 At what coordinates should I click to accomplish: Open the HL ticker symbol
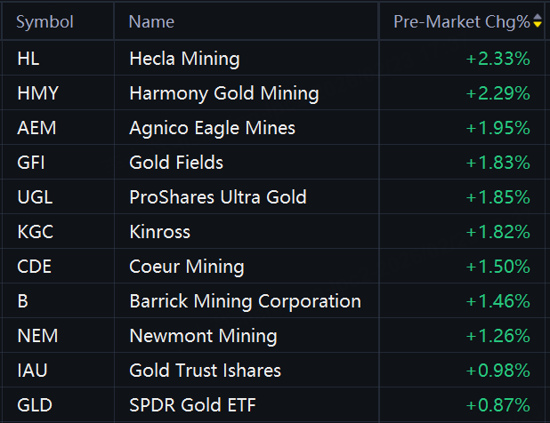click(28, 60)
